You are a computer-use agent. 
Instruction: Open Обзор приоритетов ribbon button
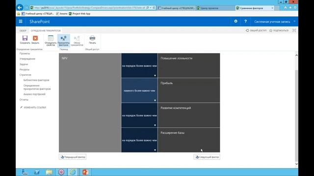point(77,41)
